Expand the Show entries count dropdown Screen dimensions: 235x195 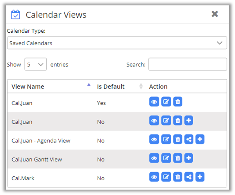click(x=36, y=65)
